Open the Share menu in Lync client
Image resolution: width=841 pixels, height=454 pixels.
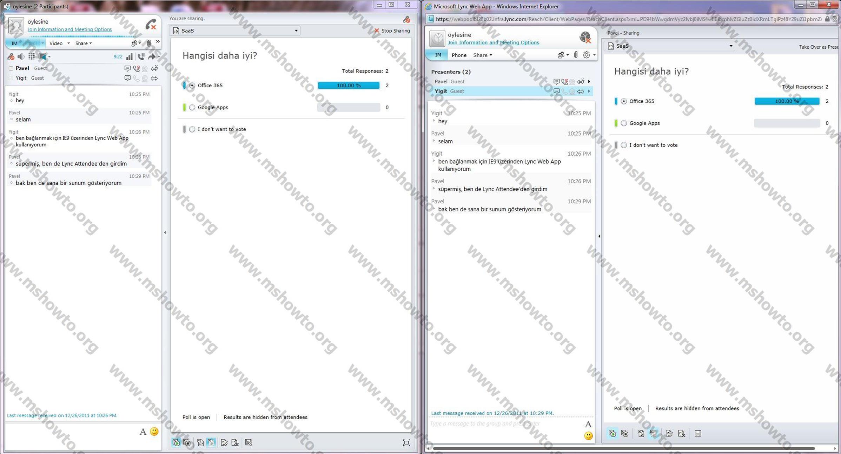click(84, 43)
